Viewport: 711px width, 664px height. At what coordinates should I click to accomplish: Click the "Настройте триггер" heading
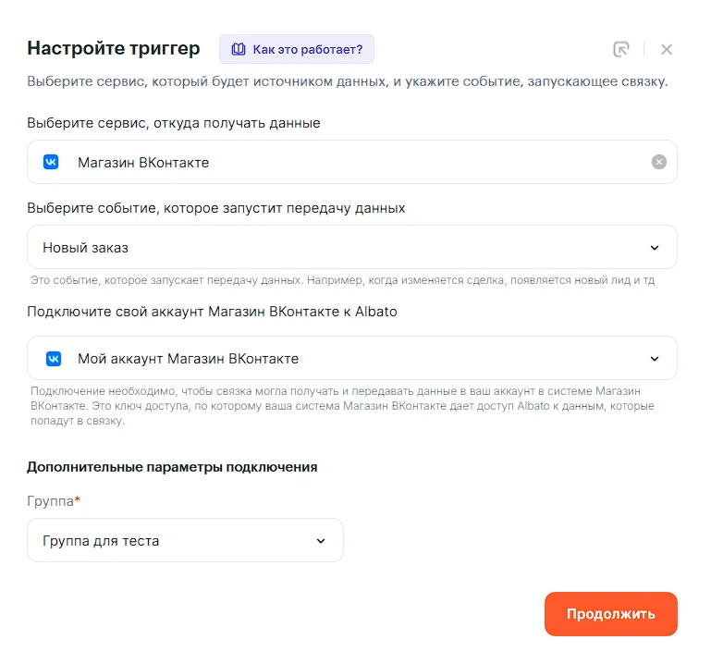[x=116, y=49]
